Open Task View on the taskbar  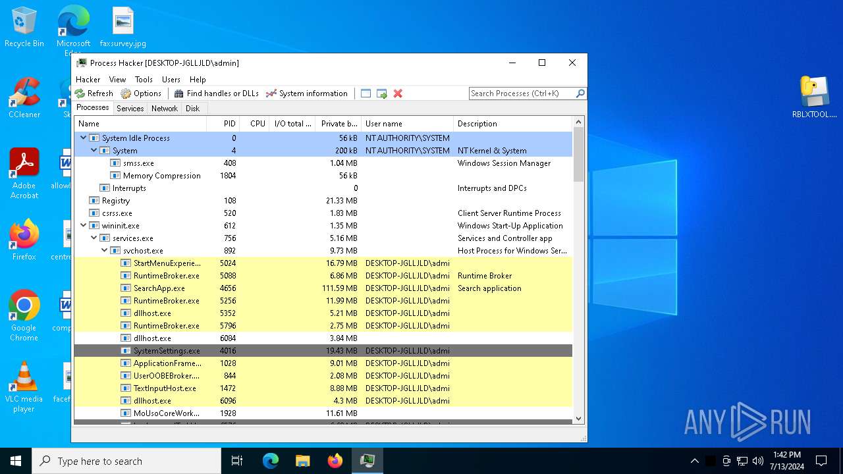tap(237, 461)
